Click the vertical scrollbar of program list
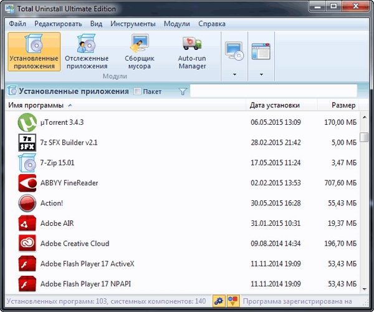Screen dimensions: 374x312 pyautogui.click(x=366, y=200)
